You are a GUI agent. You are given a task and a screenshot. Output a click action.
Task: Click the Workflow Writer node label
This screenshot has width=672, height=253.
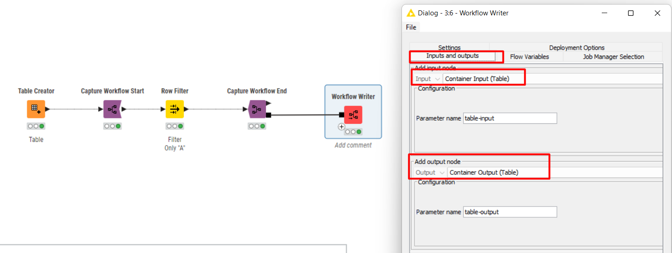point(353,96)
